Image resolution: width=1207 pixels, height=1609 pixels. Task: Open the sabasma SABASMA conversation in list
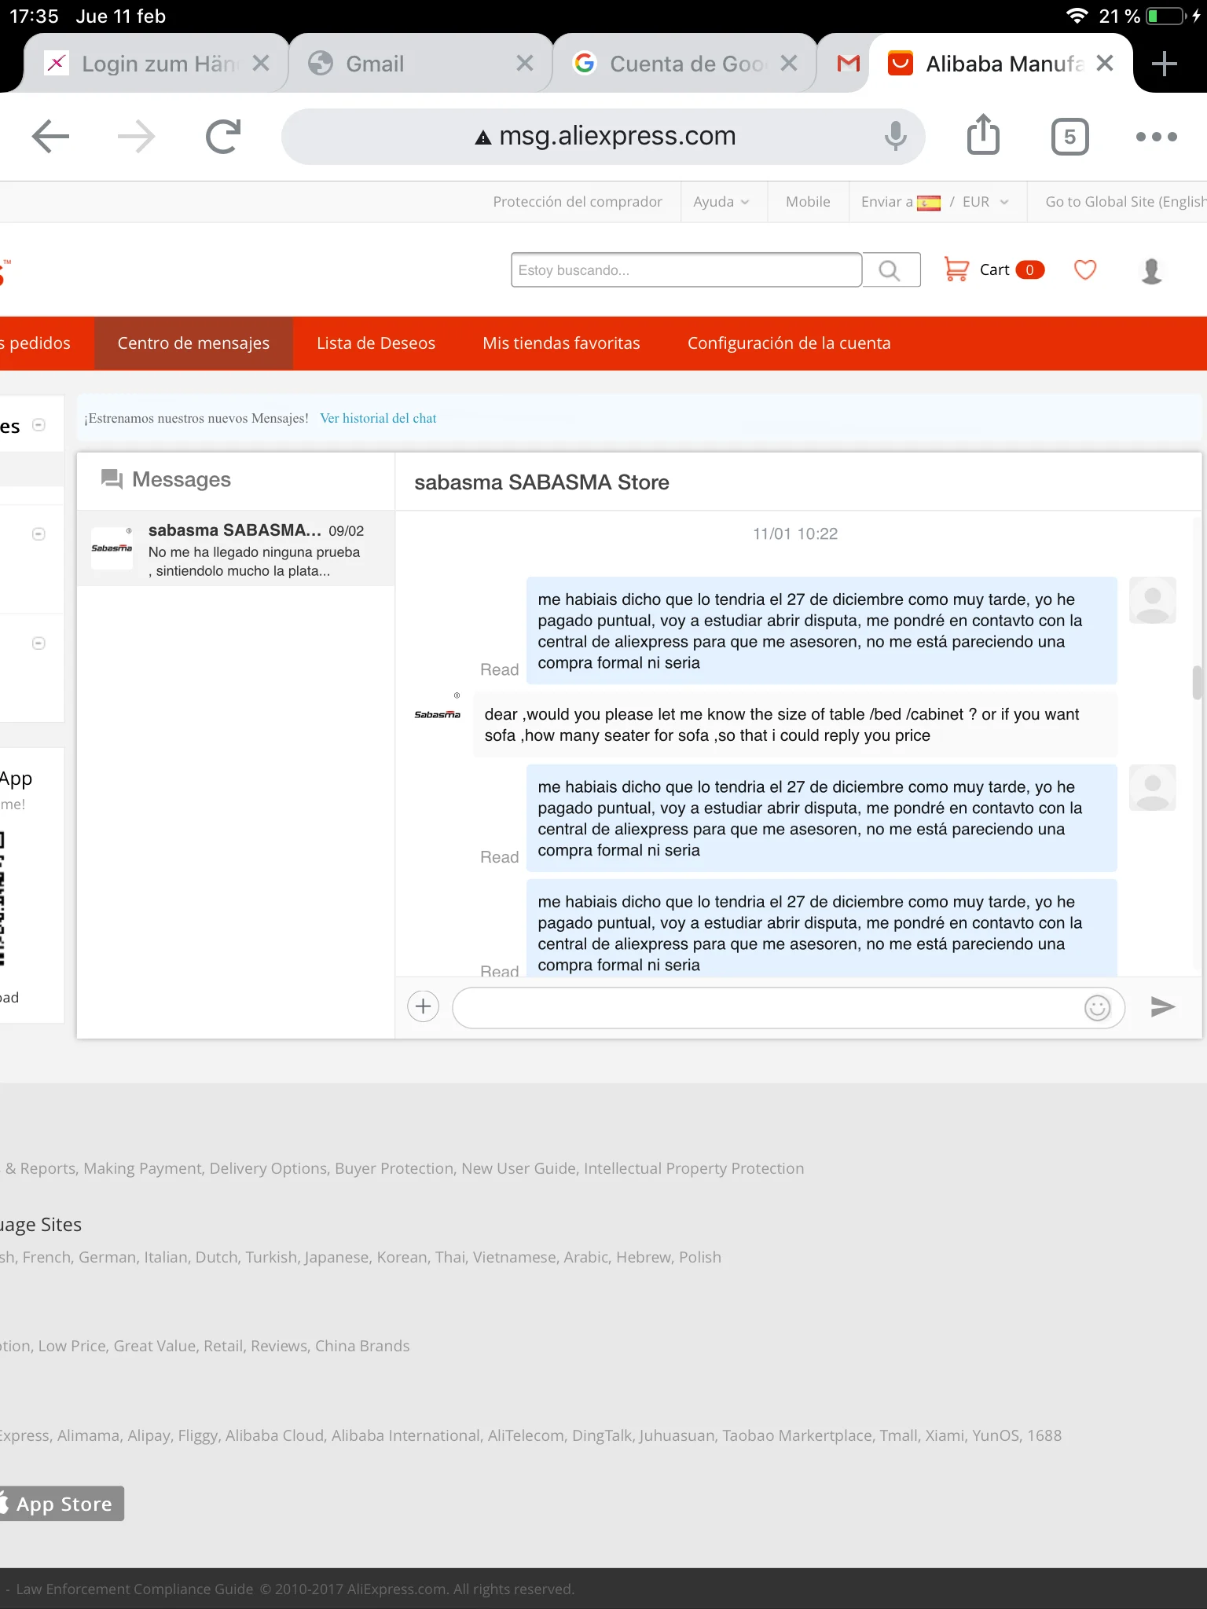pyautogui.click(x=236, y=548)
